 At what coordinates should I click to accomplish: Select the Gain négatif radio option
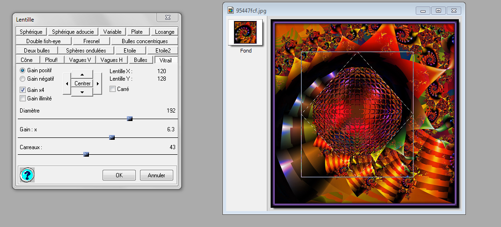click(x=22, y=79)
